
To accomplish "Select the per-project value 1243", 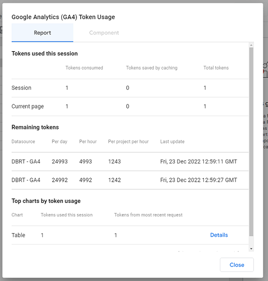I will click(115, 161).
